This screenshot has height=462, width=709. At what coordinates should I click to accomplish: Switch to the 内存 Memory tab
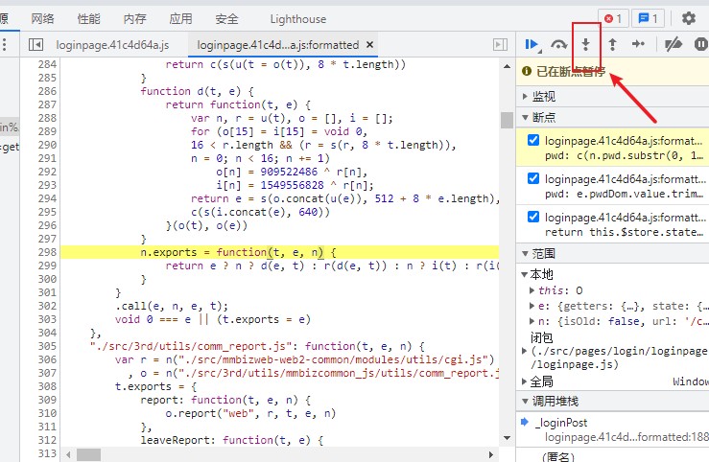(134, 18)
